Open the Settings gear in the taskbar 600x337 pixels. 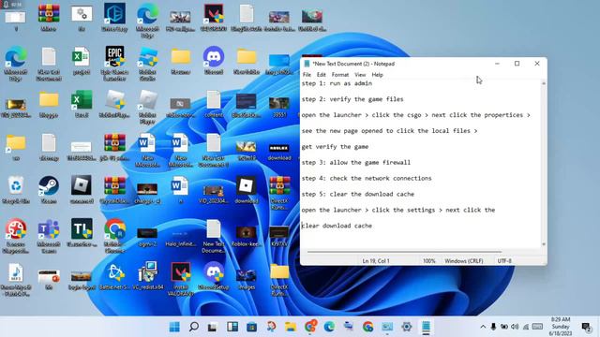tap(406, 327)
